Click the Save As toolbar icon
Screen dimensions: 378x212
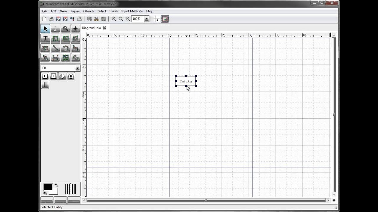(65, 19)
